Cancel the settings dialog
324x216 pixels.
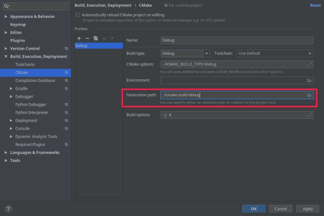[x=280, y=209]
